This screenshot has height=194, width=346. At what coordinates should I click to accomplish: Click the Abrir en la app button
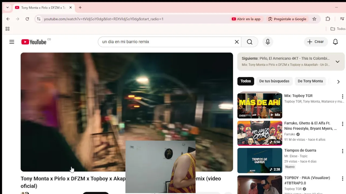click(246, 19)
